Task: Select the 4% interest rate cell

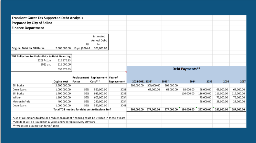Action: tap(87, 44)
